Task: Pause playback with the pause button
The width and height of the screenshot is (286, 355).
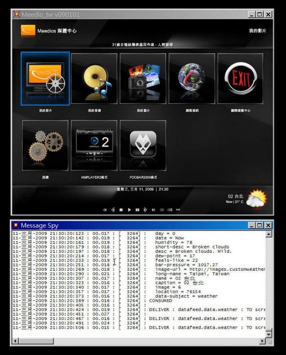Action: click(137, 210)
